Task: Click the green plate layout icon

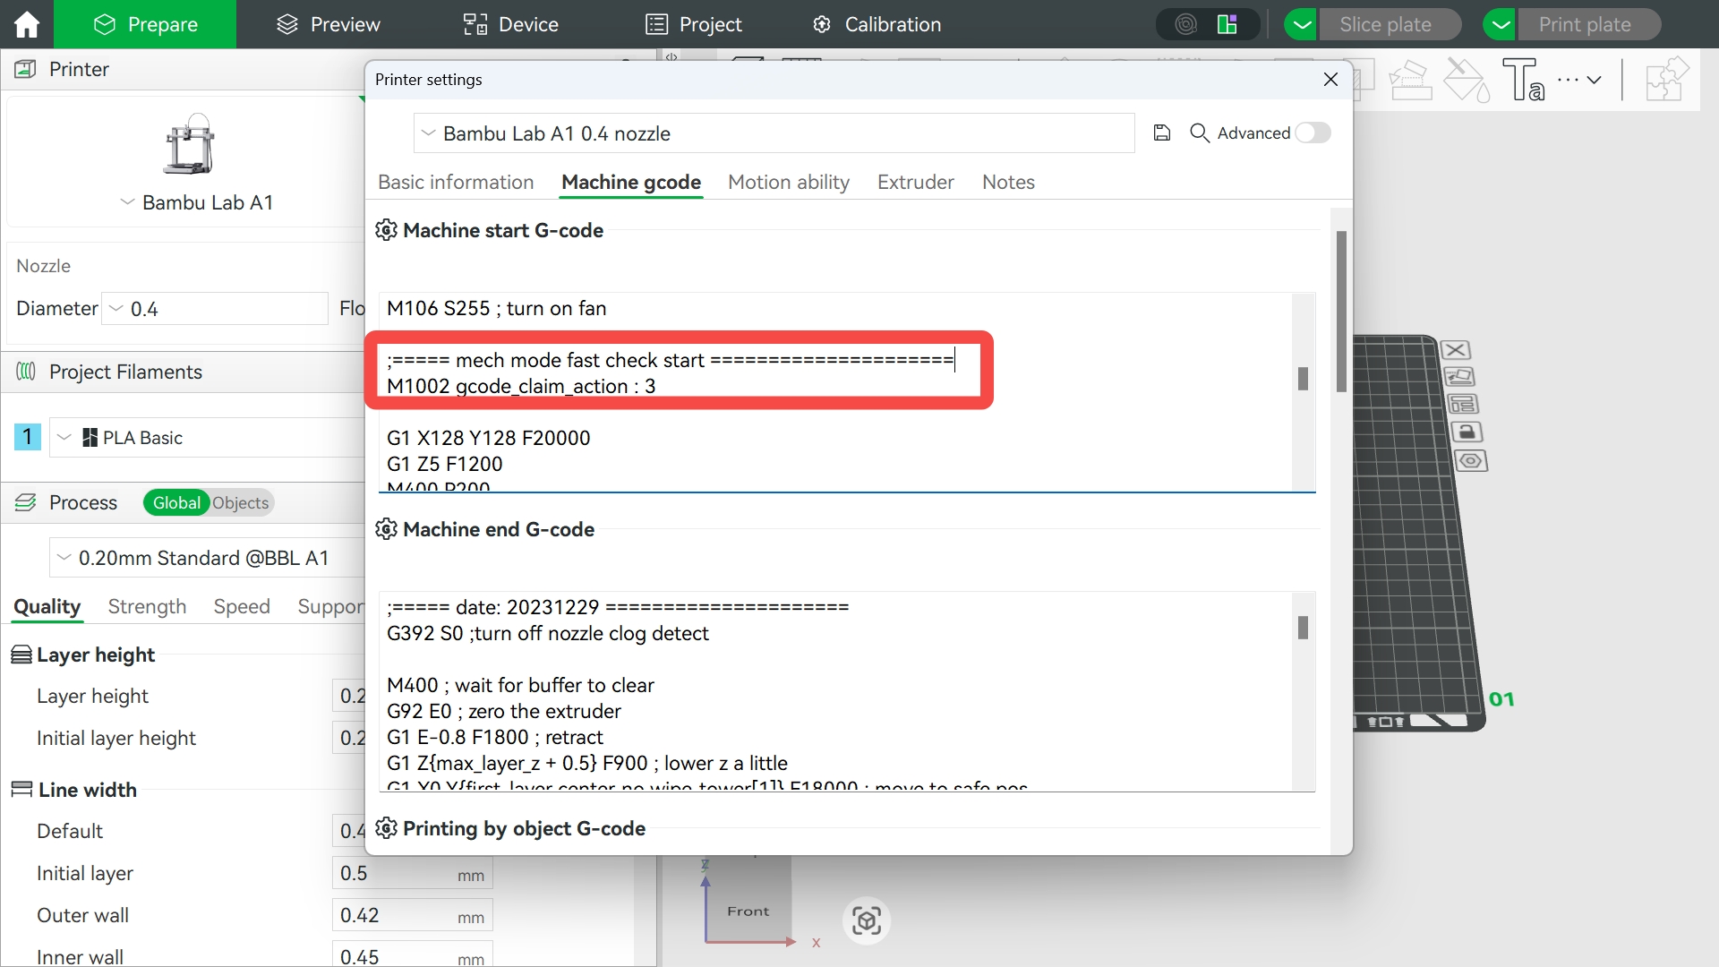Action: (x=1227, y=24)
